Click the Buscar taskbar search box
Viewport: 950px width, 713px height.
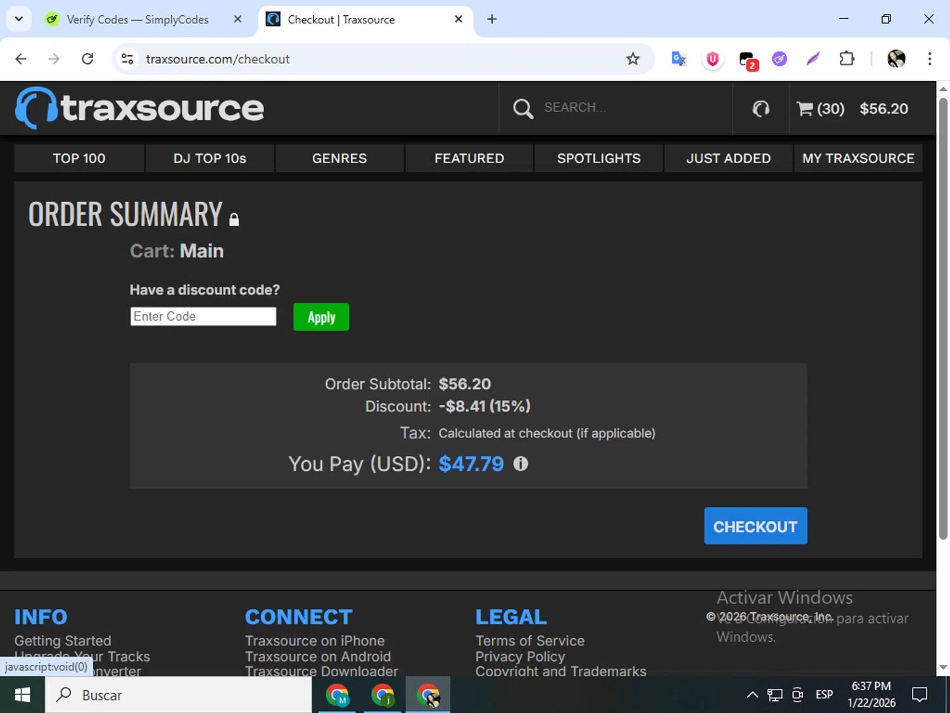[179, 695]
